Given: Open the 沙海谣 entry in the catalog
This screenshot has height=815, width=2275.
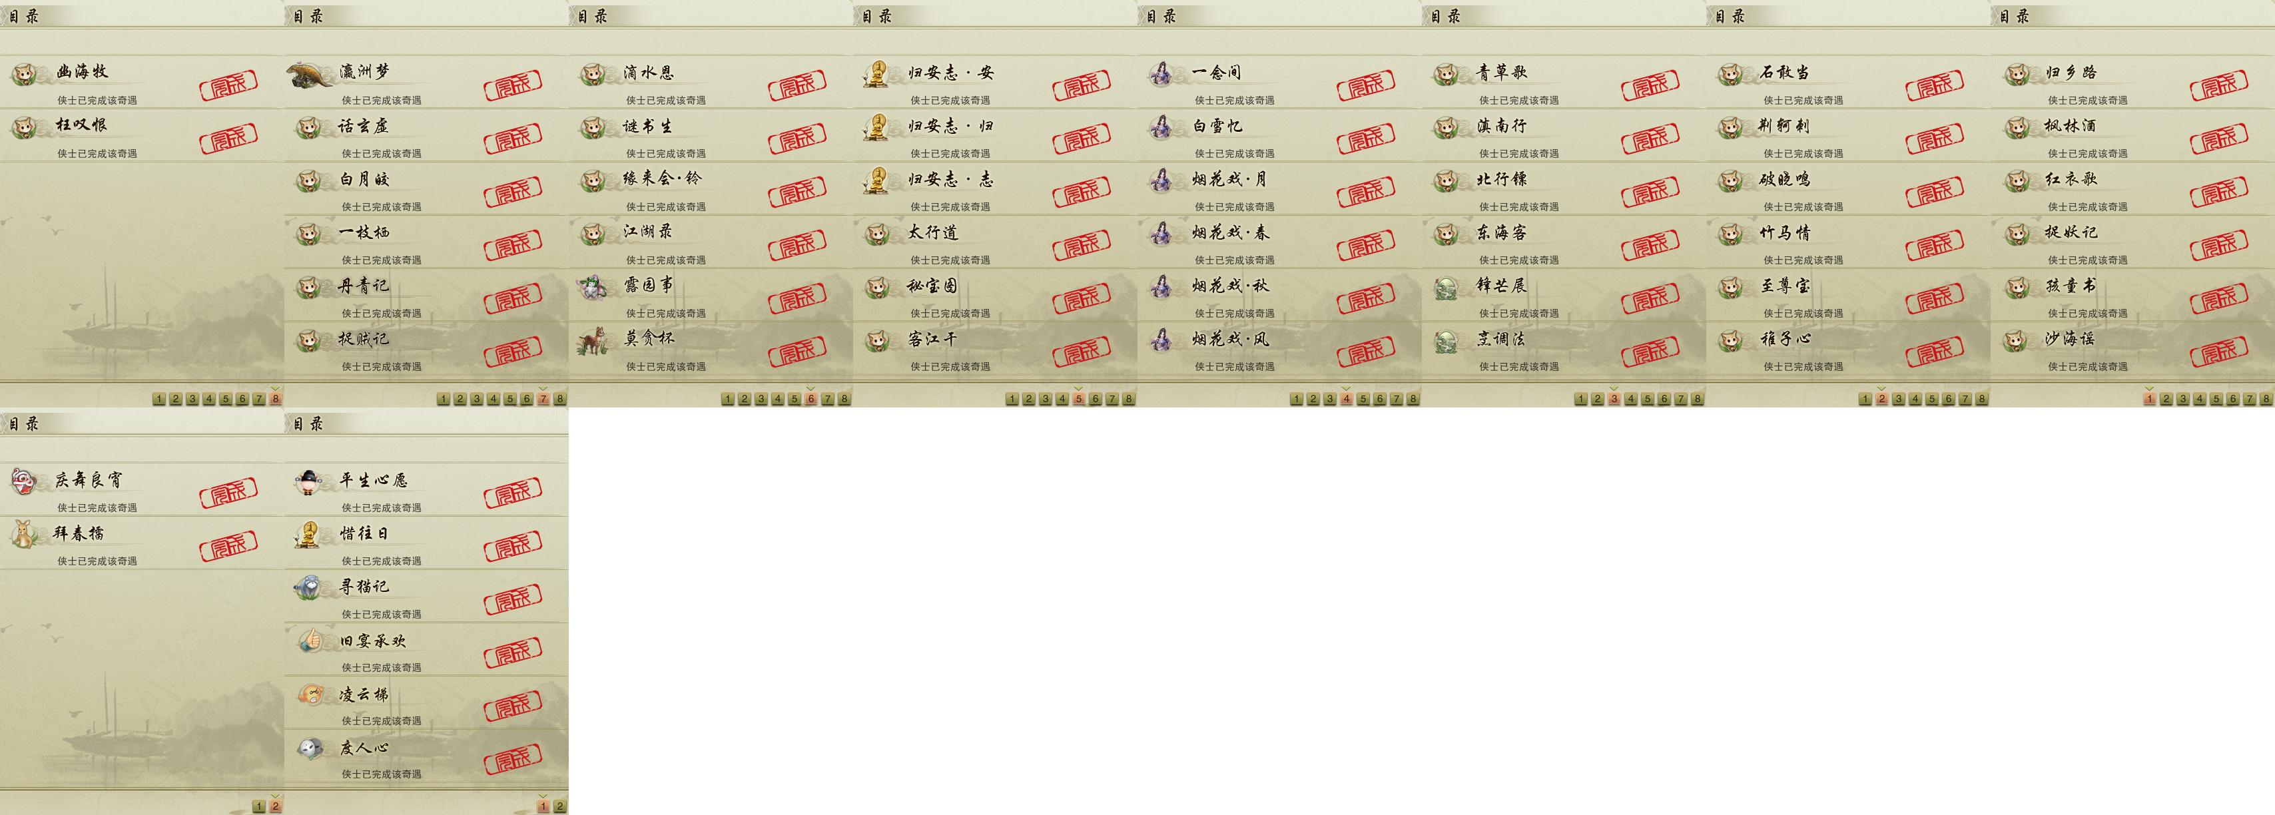Looking at the screenshot, I should (x=2132, y=349).
